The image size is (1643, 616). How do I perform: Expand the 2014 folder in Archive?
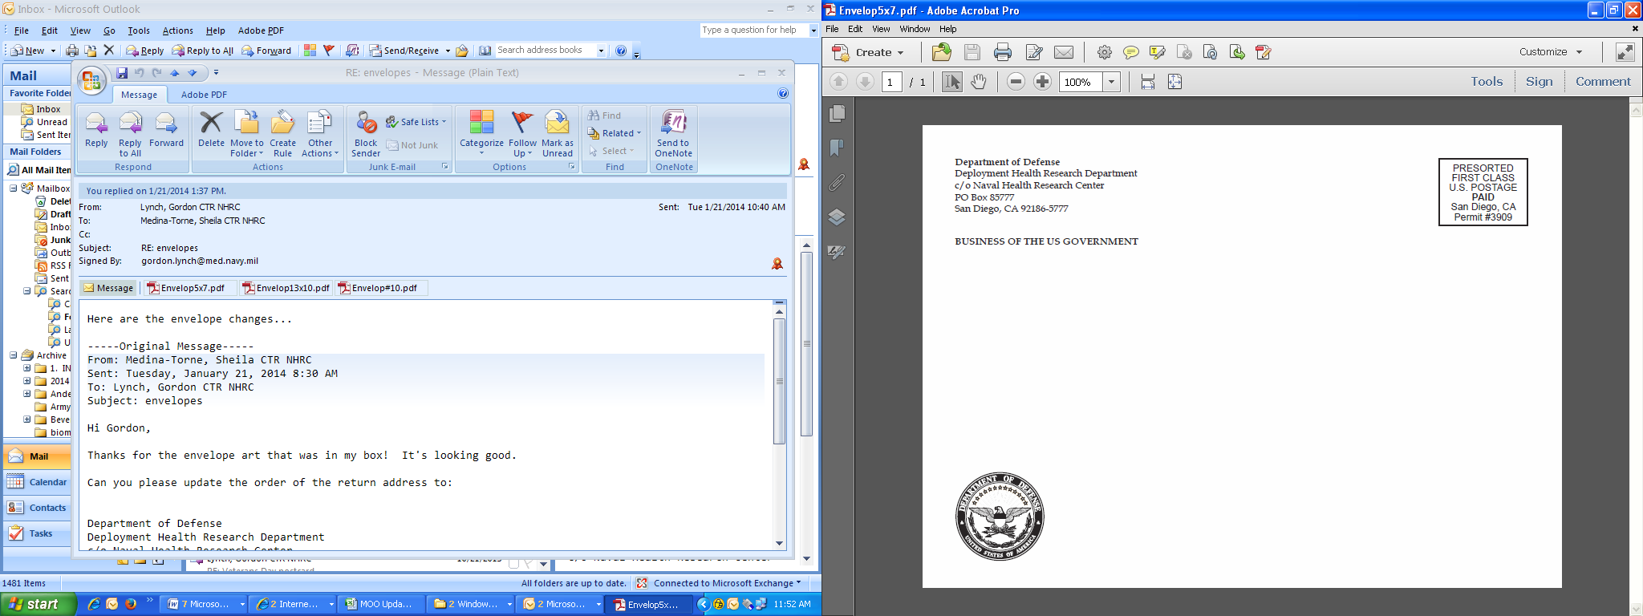click(x=27, y=381)
